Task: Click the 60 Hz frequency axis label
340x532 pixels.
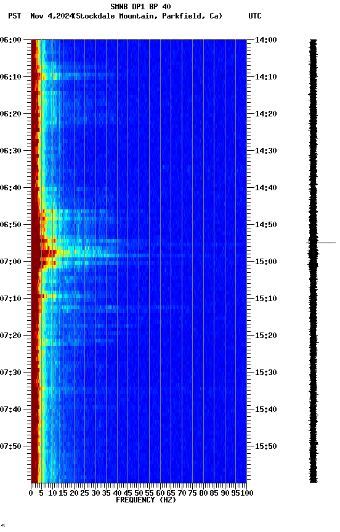Action: (x=160, y=493)
